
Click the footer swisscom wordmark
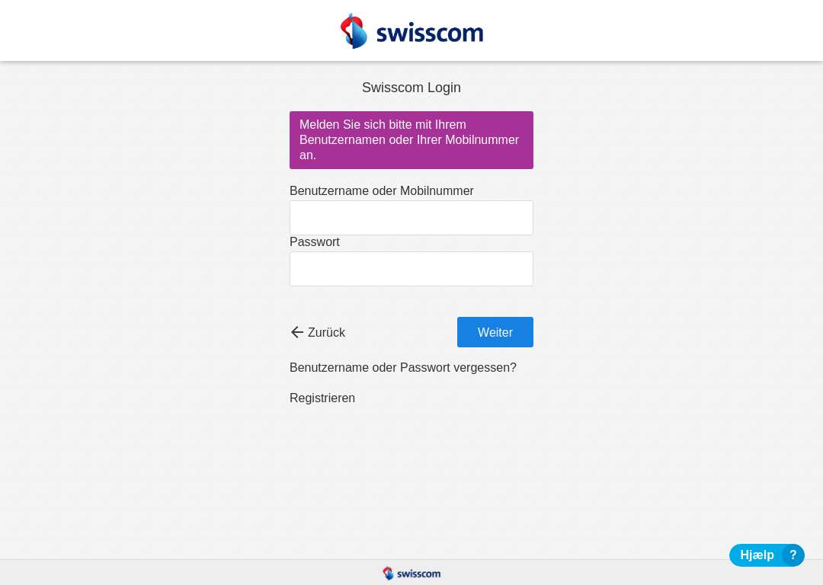(x=419, y=574)
